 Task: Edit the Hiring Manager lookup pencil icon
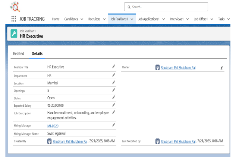click(x=114, y=125)
